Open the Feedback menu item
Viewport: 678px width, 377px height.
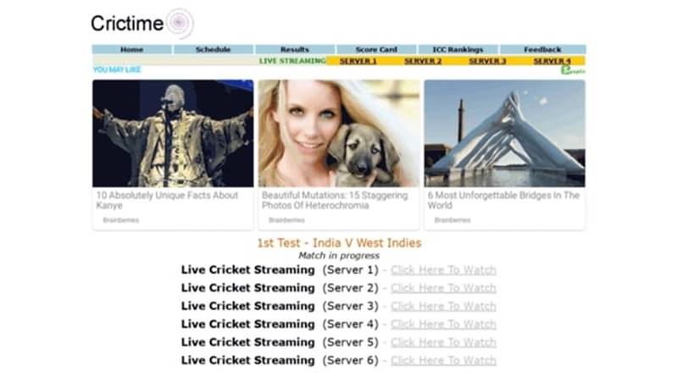click(542, 49)
